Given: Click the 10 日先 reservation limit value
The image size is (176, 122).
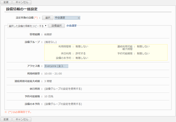Looking at the screenshot, I should coord(49,96).
